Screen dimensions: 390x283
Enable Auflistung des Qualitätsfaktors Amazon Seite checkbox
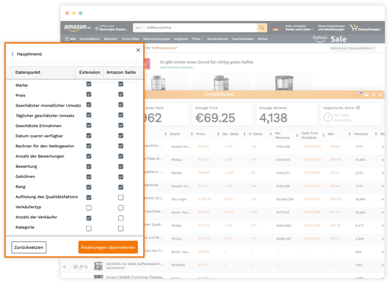(121, 197)
